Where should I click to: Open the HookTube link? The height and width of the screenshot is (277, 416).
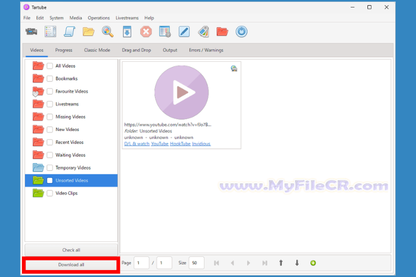coord(180,144)
